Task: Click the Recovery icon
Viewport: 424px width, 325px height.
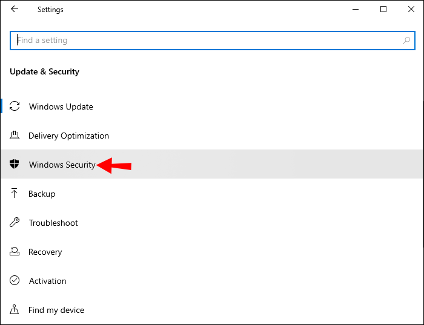Action: pos(15,252)
